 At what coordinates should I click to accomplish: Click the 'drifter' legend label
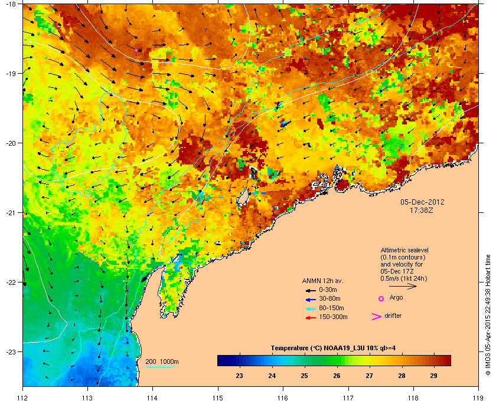click(x=393, y=315)
